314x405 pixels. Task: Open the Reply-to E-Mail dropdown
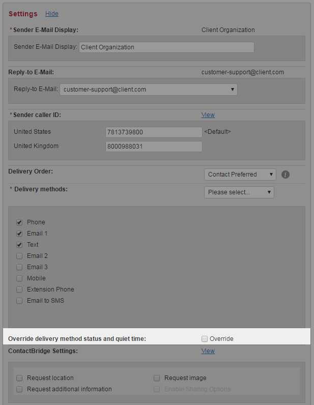pos(149,90)
